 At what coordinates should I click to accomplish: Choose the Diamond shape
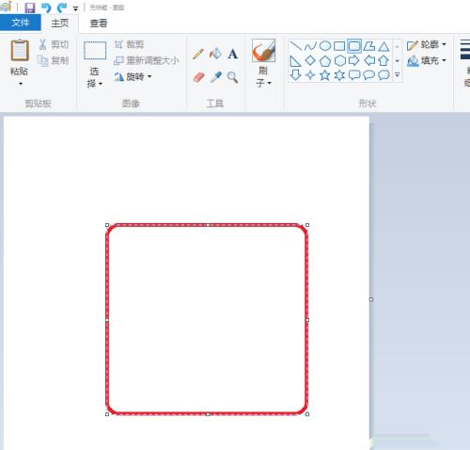click(x=310, y=60)
